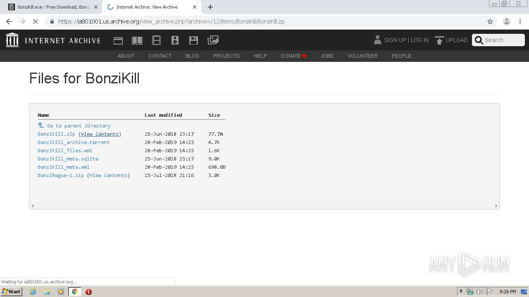Open the PEOPLE menu item

pos(402,56)
